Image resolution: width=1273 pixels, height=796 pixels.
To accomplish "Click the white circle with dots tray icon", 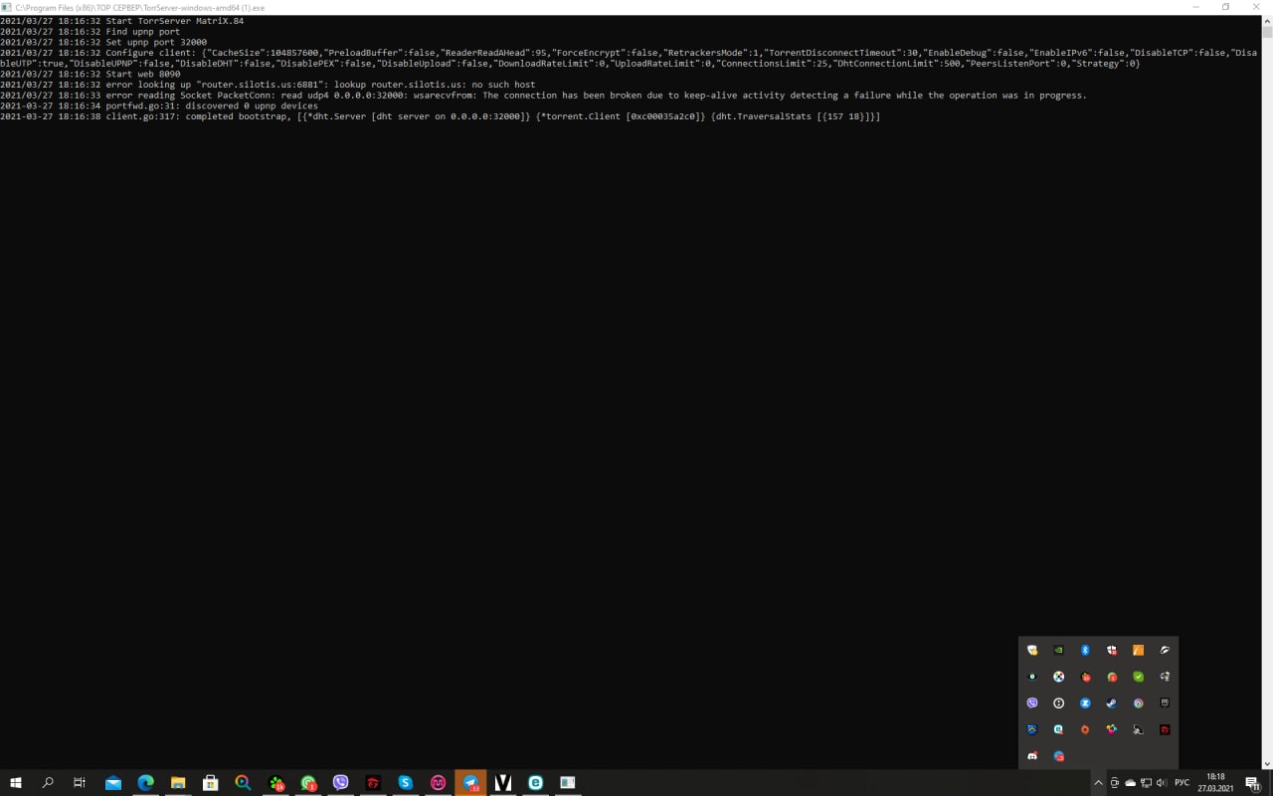I will click(x=1059, y=702).
